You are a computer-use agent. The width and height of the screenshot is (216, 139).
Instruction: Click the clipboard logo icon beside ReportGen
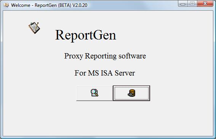tap(34, 28)
